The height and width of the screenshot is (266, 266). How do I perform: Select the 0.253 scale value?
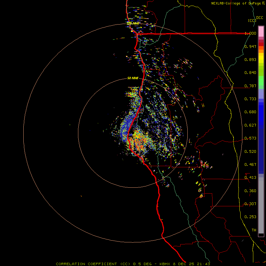tap(250, 217)
